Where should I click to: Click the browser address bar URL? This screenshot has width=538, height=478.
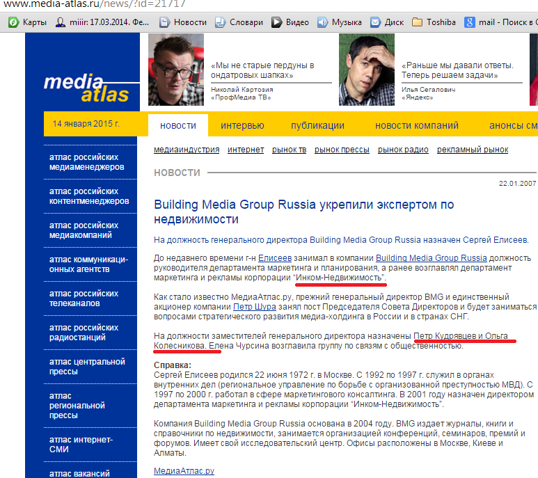click(95, 4)
